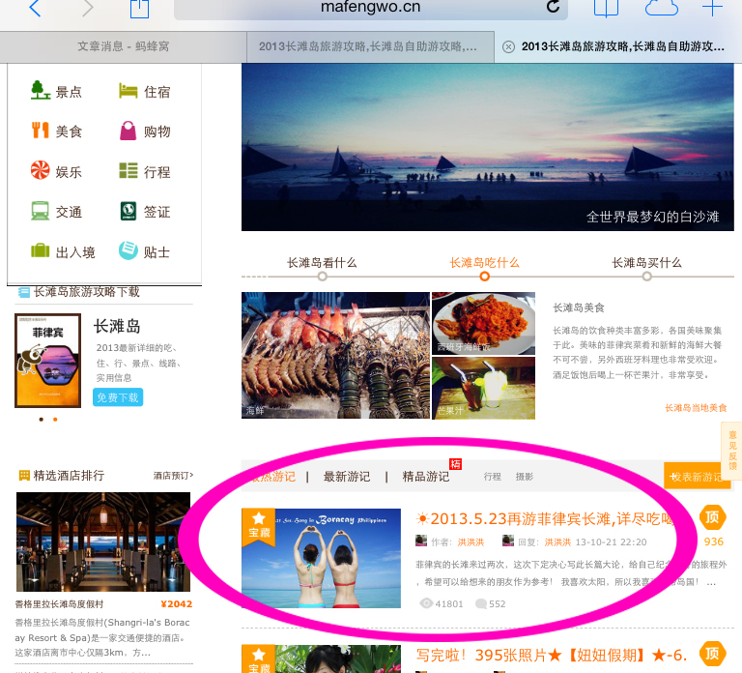Open the 长滩岛当地美食 link
The image size is (742, 673).
[x=695, y=408]
